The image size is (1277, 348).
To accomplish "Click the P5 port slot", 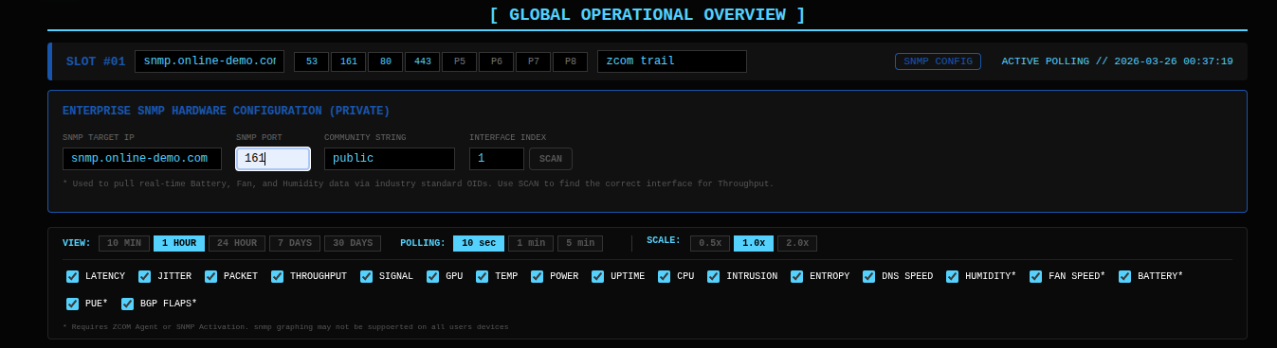I will (x=460, y=61).
